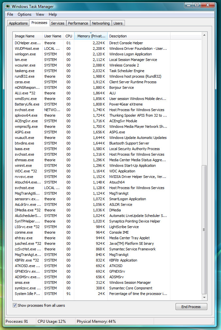The image size is (221, 330).
Task: Select the lsass.exe process
Action: click(x=92, y=149)
